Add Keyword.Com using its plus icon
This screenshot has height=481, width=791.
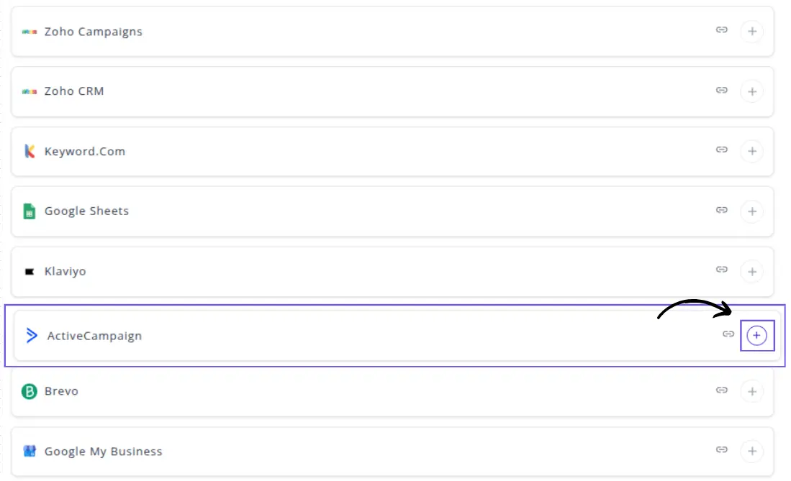coord(751,152)
